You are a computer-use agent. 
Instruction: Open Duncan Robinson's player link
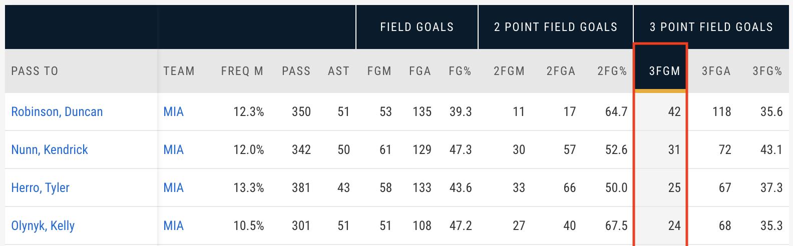[57, 111]
